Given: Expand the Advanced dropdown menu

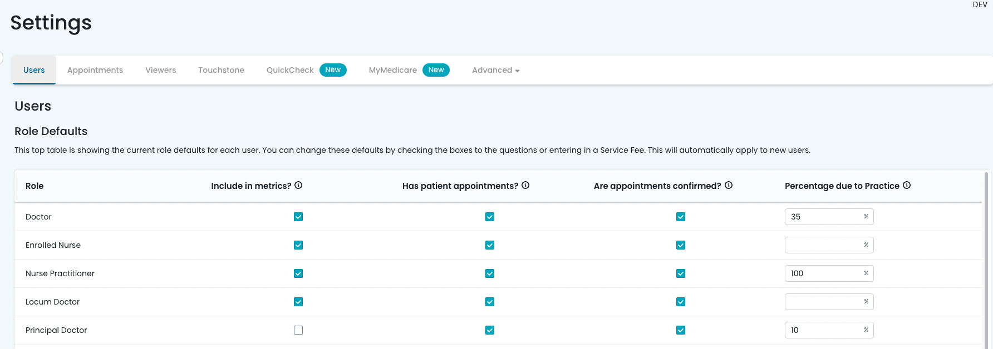Looking at the screenshot, I should (x=495, y=71).
